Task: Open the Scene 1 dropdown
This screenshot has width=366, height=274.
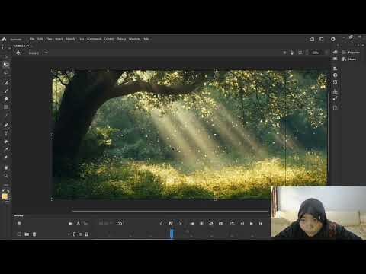Action: pyautogui.click(x=46, y=53)
